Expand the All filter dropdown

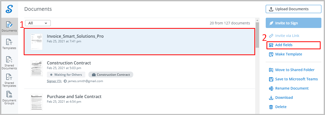click(x=38, y=23)
